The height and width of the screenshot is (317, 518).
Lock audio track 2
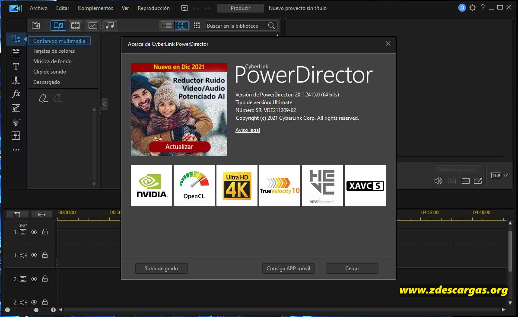point(45,302)
